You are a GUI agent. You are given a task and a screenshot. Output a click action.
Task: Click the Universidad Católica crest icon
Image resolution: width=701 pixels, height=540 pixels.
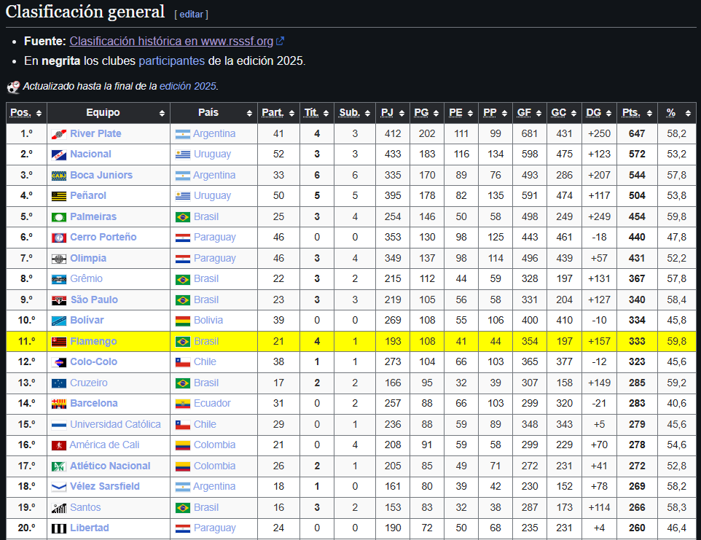tap(59, 425)
